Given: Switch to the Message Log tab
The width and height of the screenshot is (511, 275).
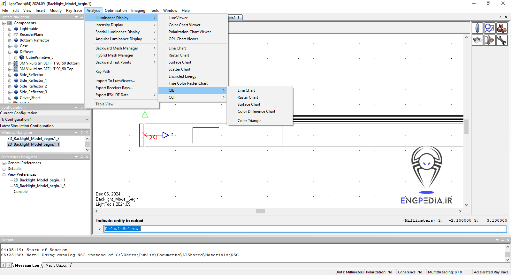Looking at the screenshot, I should [x=27, y=265].
